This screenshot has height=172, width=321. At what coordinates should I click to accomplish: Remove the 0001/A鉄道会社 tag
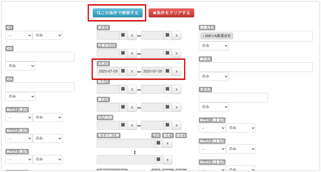point(203,36)
